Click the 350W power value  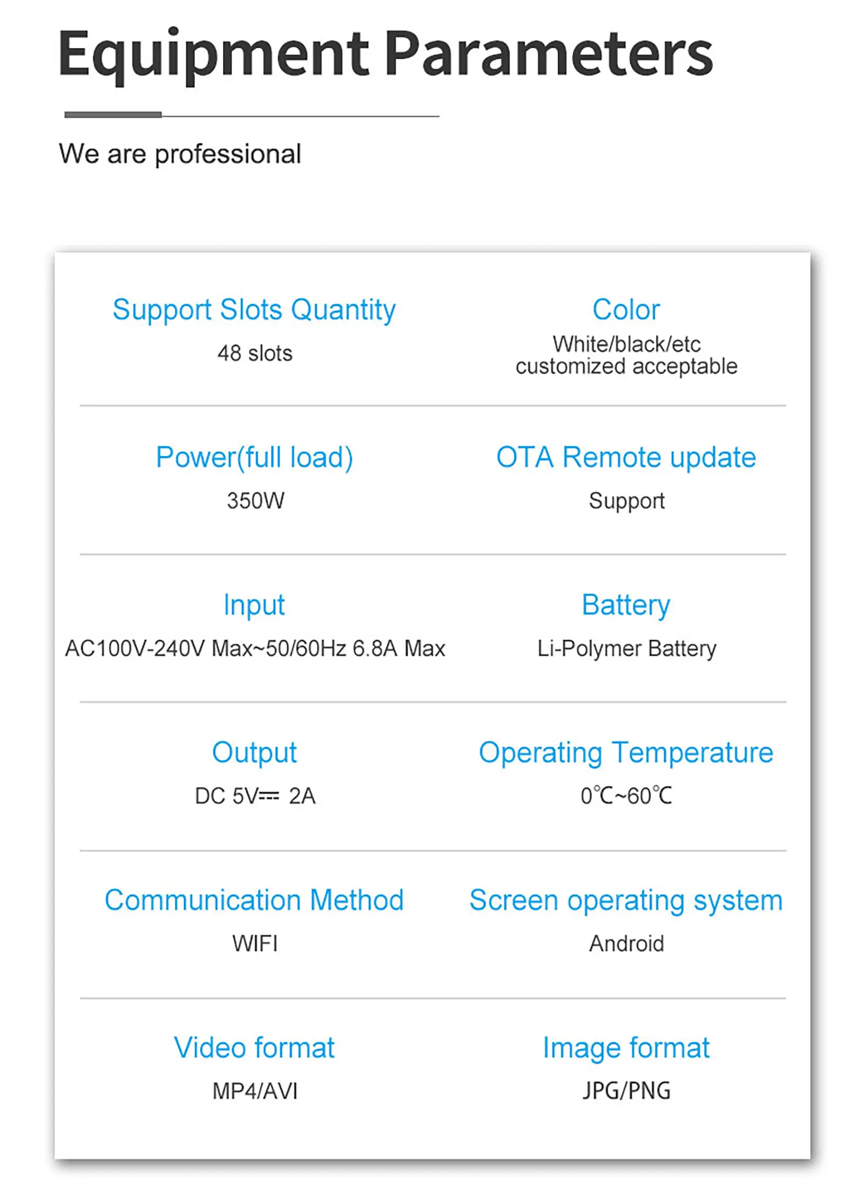(x=255, y=501)
